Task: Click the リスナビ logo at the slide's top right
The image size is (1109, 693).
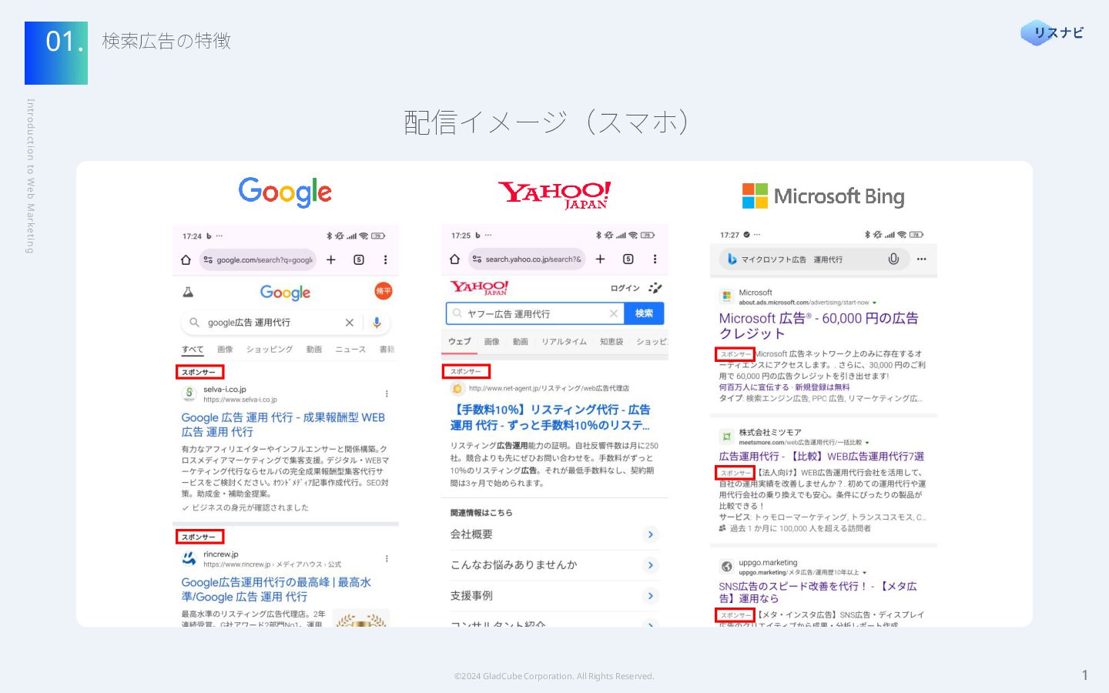Action: tap(1053, 32)
